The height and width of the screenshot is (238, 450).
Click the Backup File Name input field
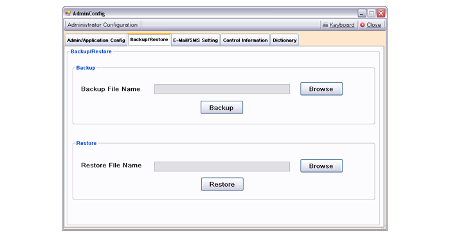click(x=222, y=89)
